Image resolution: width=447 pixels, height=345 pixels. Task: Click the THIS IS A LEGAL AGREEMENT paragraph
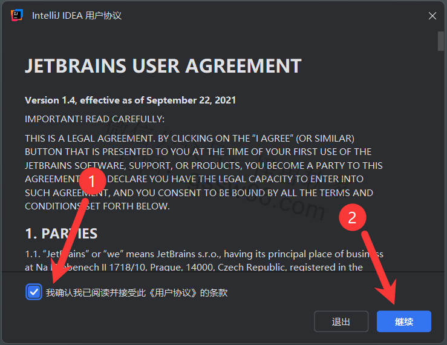(x=203, y=172)
